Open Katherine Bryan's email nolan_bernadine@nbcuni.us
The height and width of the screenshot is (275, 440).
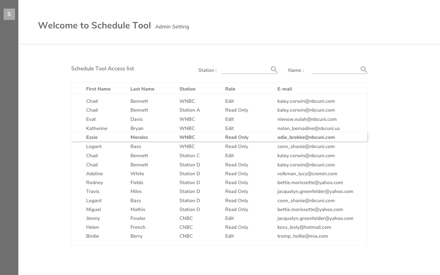(x=308, y=128)
